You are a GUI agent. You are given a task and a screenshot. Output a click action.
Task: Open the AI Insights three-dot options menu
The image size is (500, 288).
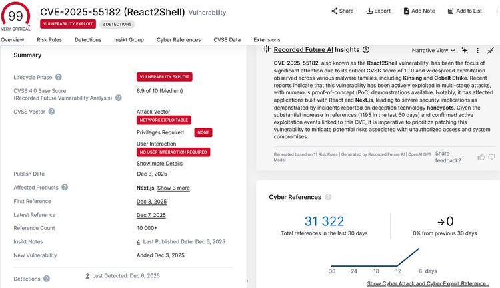477,50
